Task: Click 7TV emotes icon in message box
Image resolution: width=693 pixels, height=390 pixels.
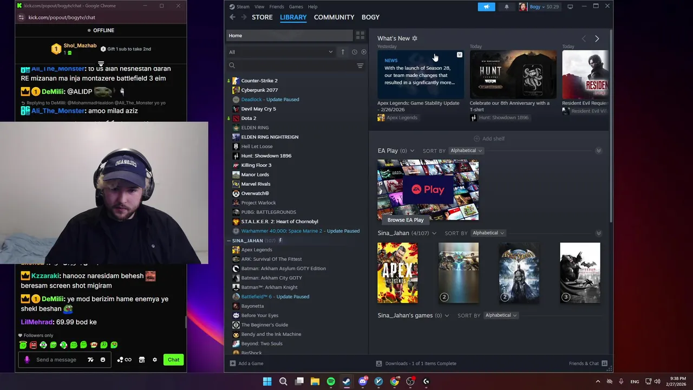Action: point(90,360)
